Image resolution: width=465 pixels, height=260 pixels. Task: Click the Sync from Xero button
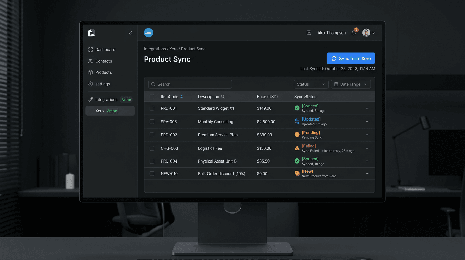click(x=351, y=58)
